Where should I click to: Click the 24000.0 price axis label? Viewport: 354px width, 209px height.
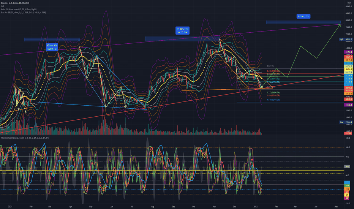point(349,117)
